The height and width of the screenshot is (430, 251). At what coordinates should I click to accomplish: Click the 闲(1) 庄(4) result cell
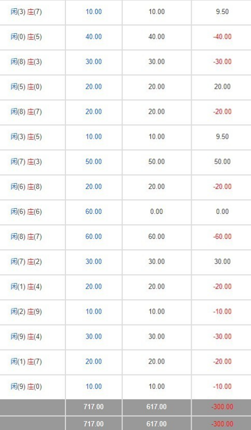click(27, 286)
